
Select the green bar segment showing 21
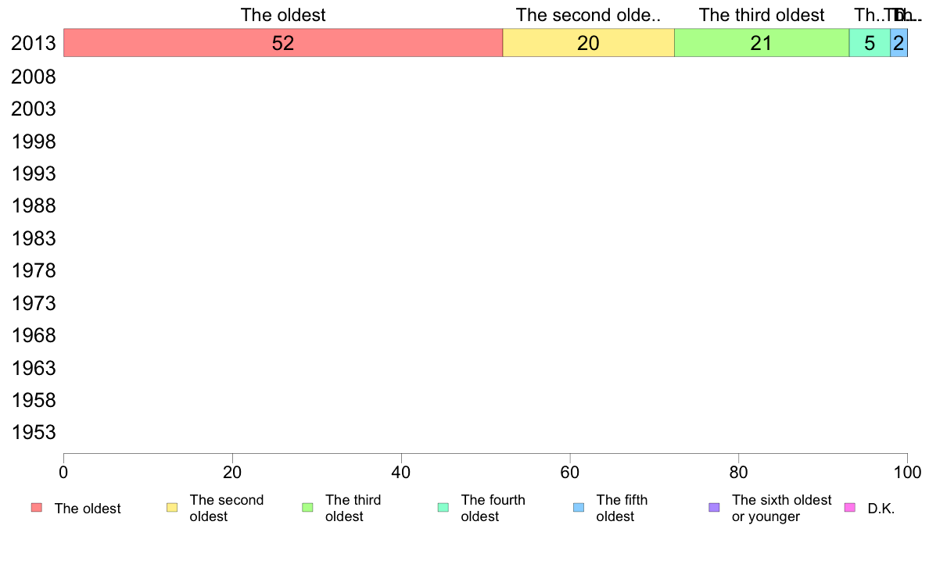coord(762,43)
